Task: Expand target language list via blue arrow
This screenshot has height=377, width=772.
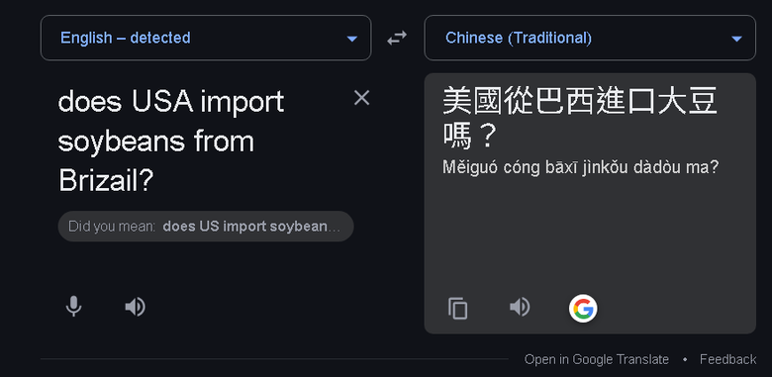Action: pyautogui.click(x=736, y=39)
